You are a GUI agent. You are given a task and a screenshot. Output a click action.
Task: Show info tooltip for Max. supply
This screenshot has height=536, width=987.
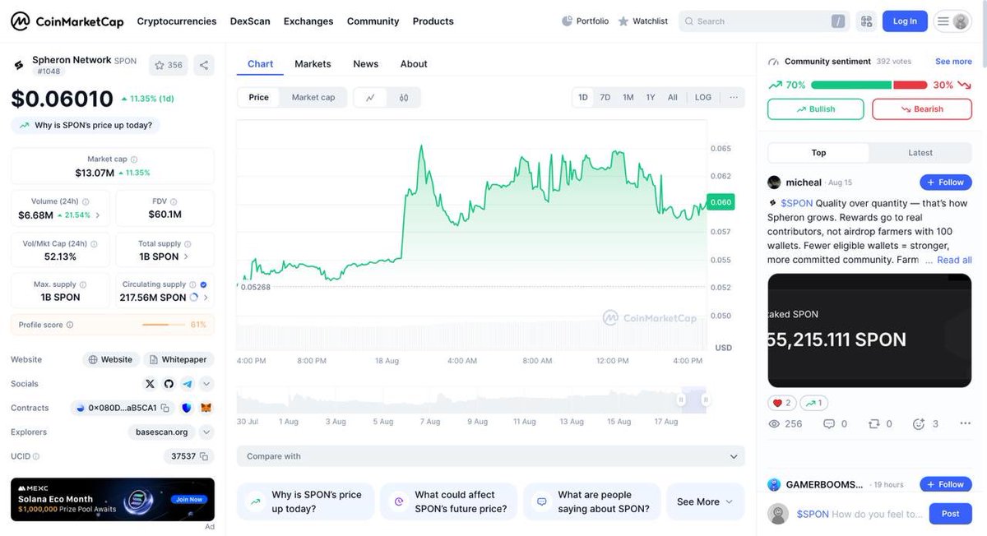(x=83, y=284)
